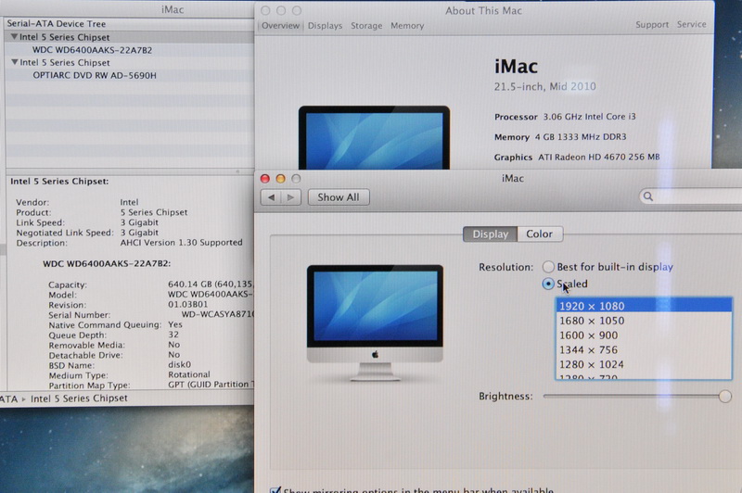Switch to the Display tab
Screen dimensions: 742x493
point(491,234)
